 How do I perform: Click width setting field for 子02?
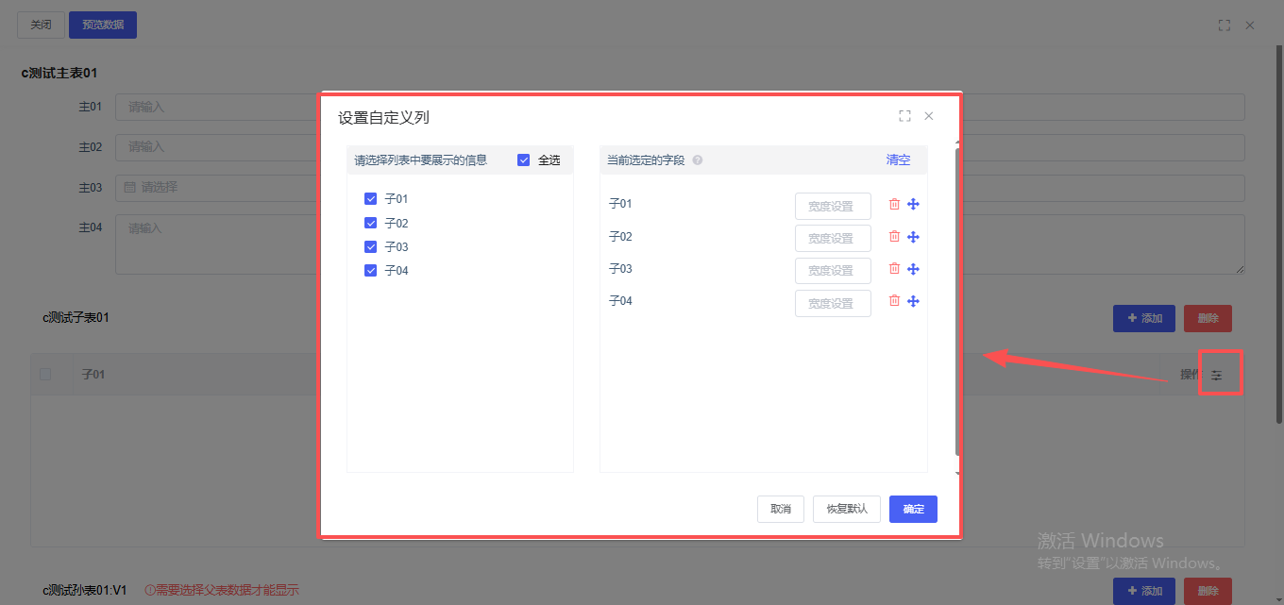pos(832,238)
